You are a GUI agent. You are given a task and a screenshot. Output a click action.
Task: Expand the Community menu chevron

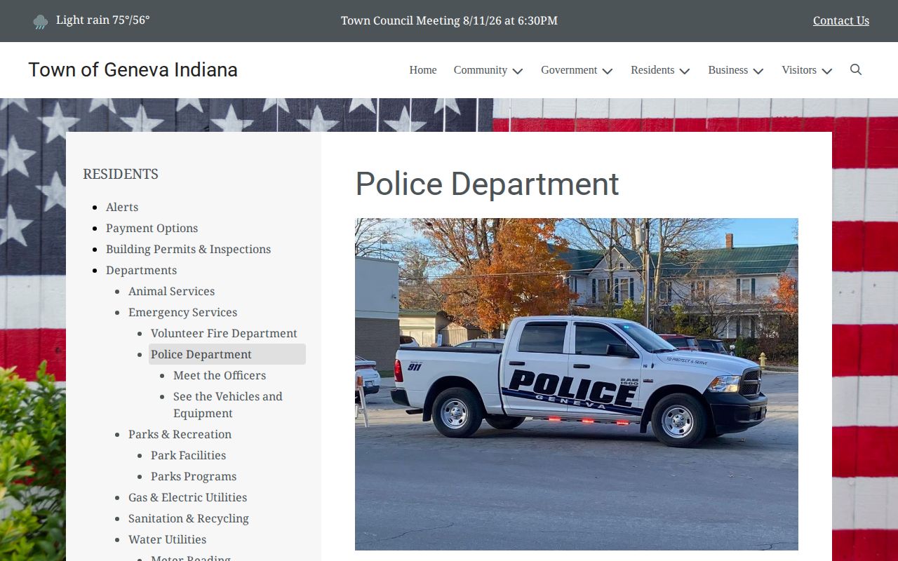(518, 71)
